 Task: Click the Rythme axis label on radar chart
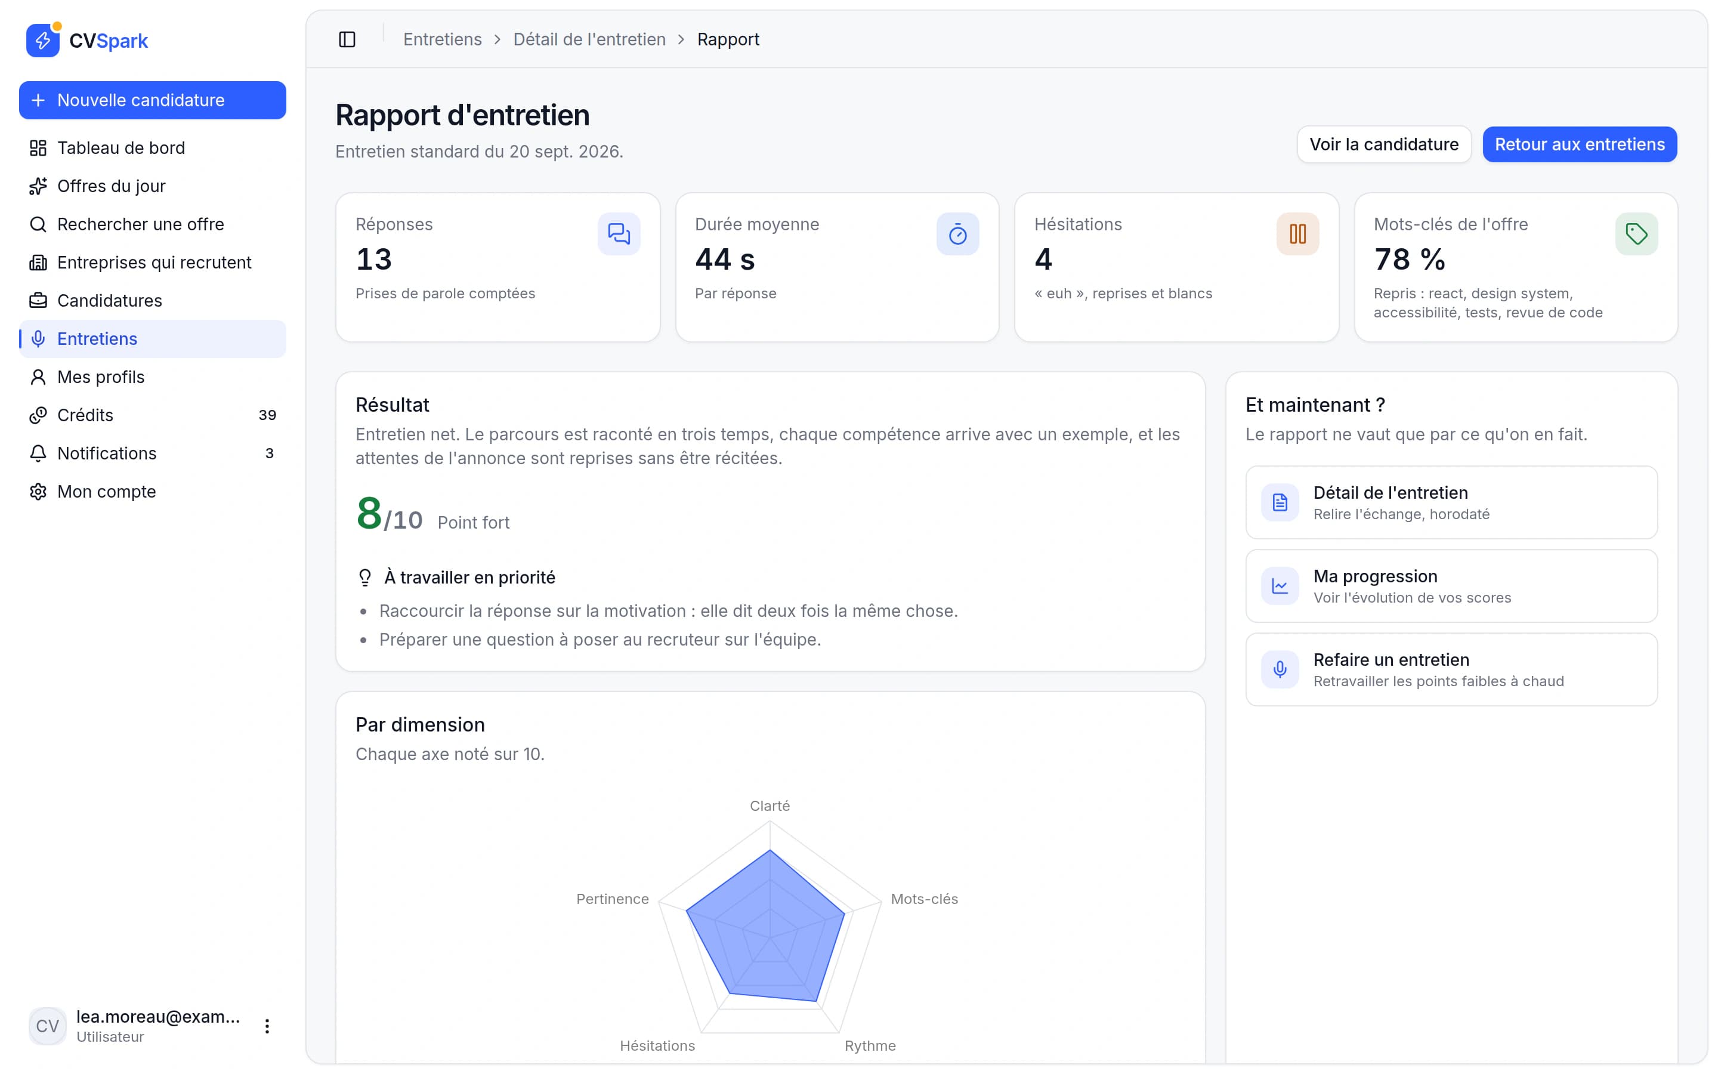click(870, 1047)
